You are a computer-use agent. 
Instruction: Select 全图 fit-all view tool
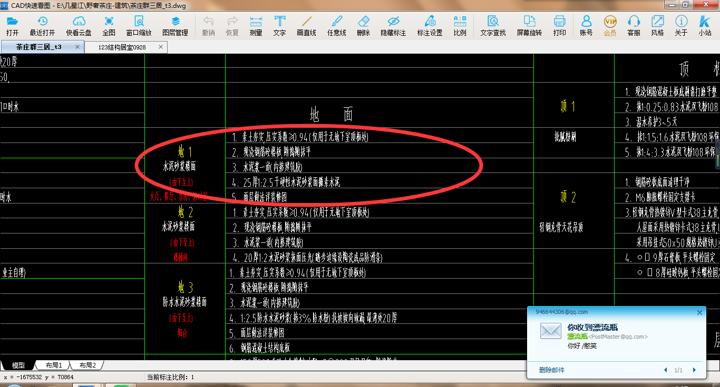109,26
